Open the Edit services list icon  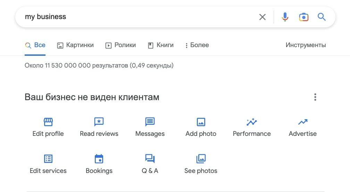pos(48,159)
